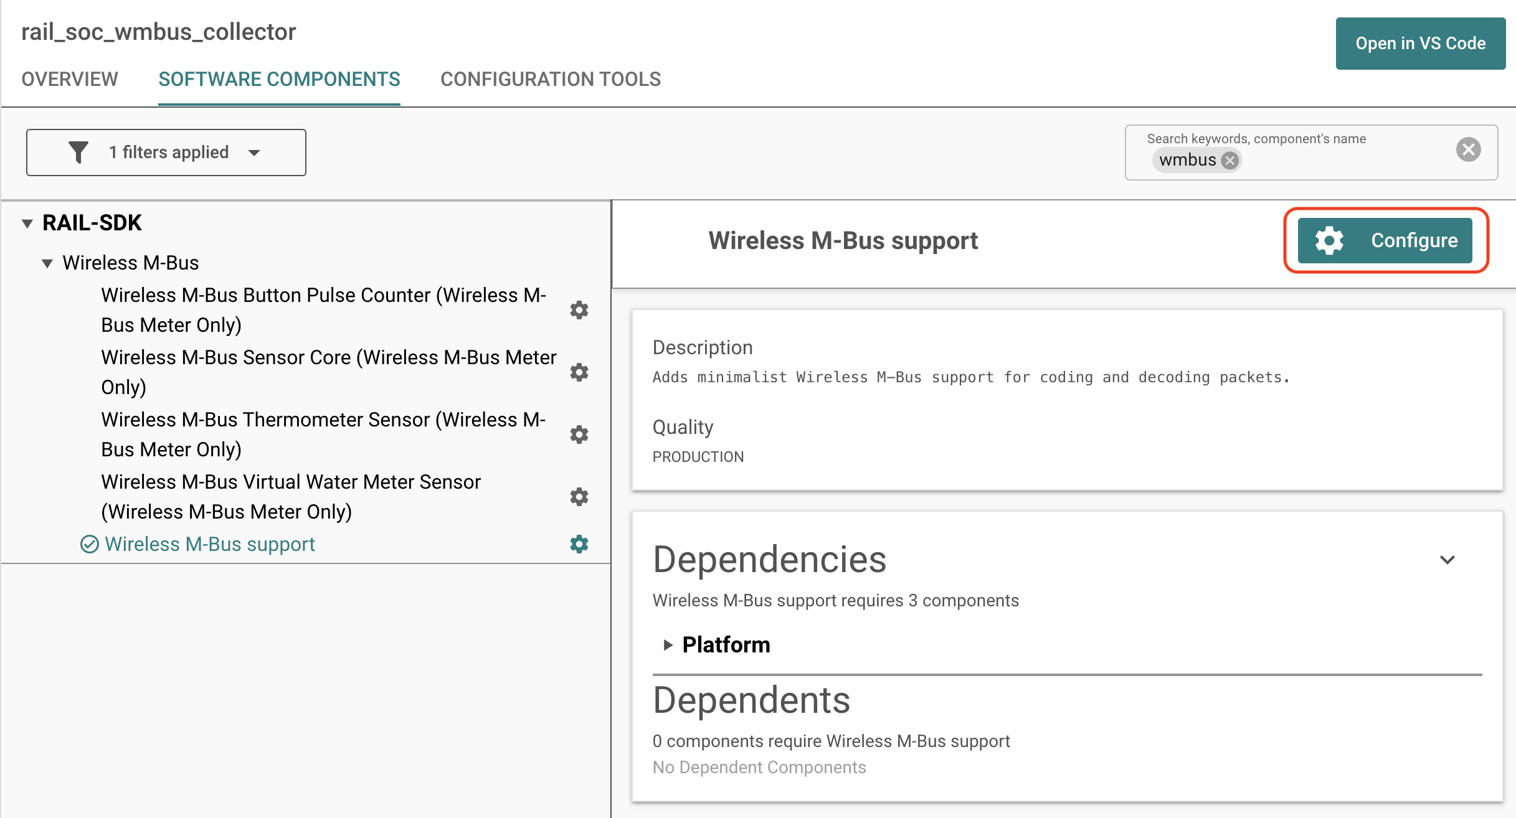Click the Configure button
The height and width of the screenshot is (818, 1516).
coord(1385,240)
